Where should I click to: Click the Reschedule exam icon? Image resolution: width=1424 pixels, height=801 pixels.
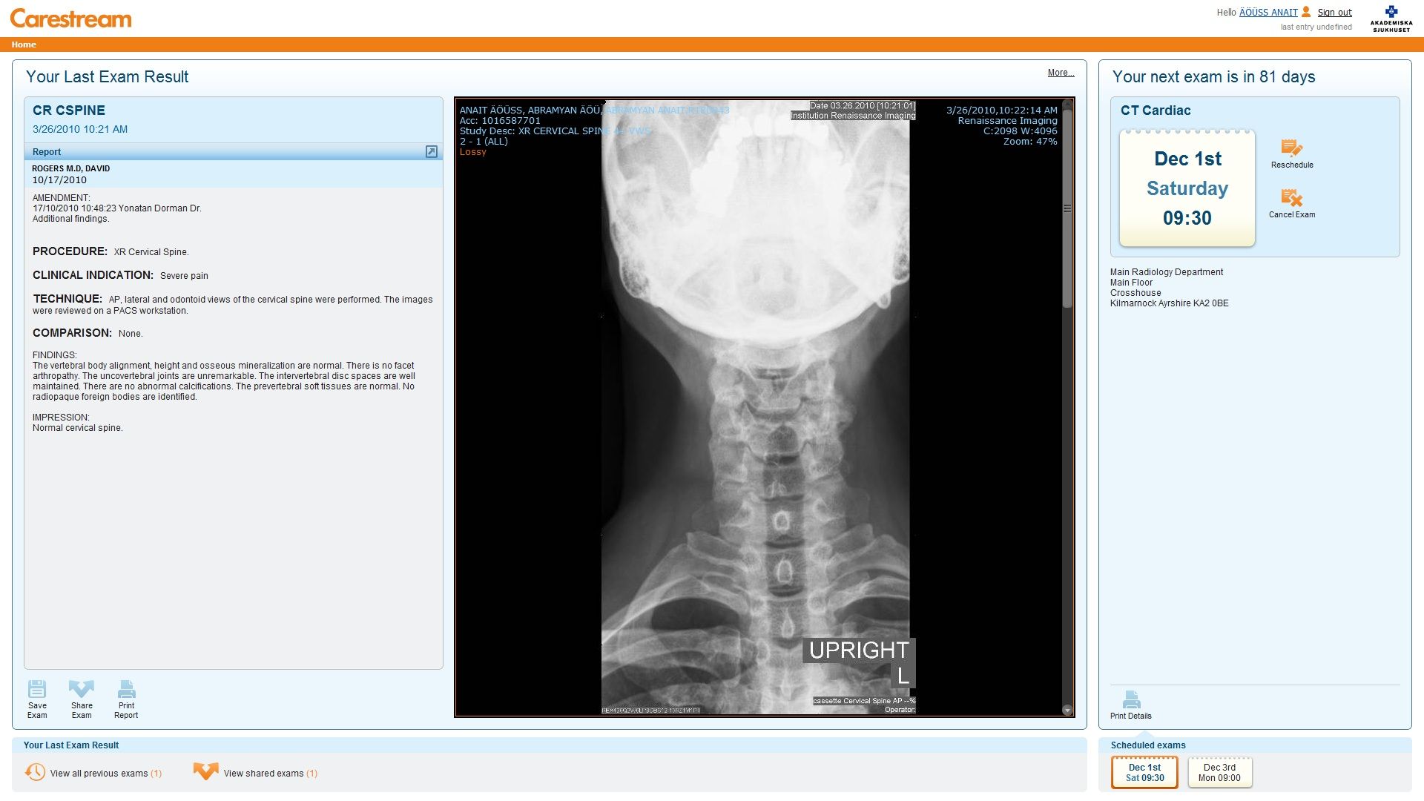(x=1291, y=148)
